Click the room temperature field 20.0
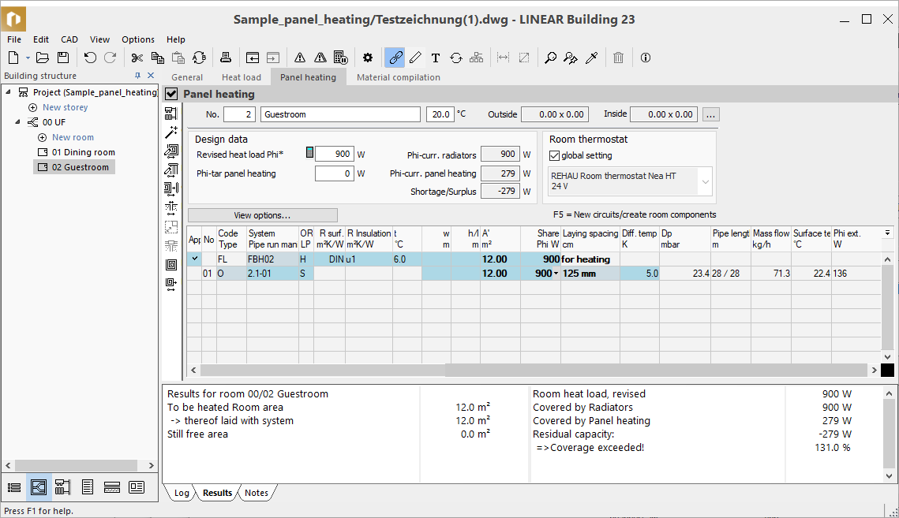Screen dimensions: 899x518 click(440, 114)
